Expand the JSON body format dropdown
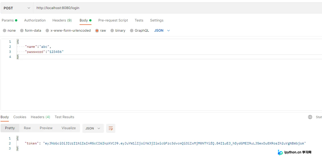The width and height of the screenshot is (322, 160). coord(162,31)
